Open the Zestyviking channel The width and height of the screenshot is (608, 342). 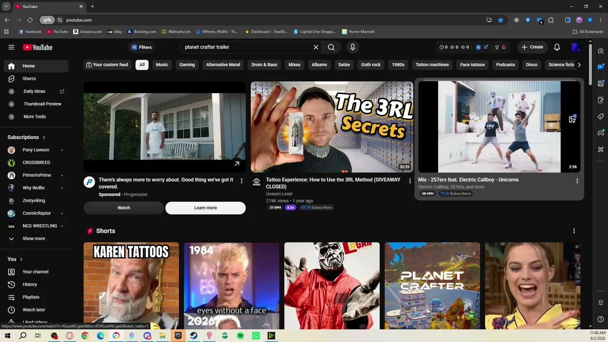pos(36,200)
